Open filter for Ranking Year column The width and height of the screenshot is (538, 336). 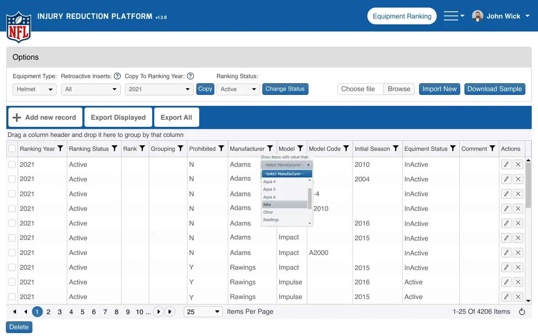tap(61, 149)
